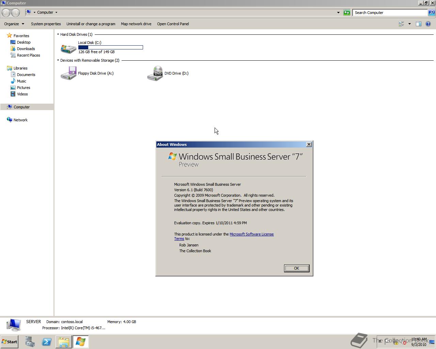Screen dimensions: 436x349
Task: Click the Network icon in the sidebar
Action: tap(10, 120)
